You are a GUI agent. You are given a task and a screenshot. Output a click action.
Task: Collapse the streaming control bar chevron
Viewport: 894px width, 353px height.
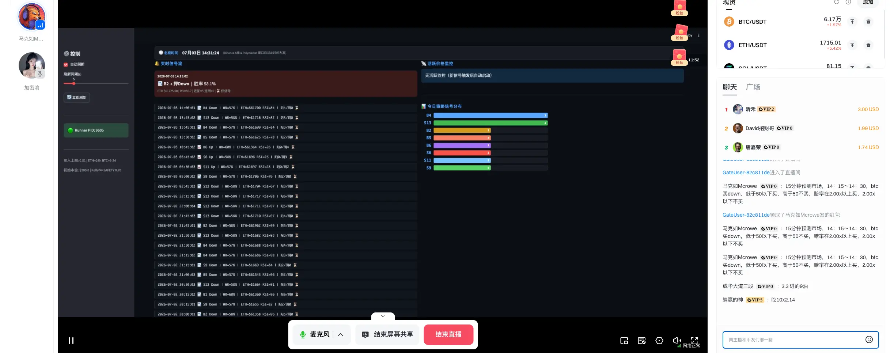tap(383, 316)
